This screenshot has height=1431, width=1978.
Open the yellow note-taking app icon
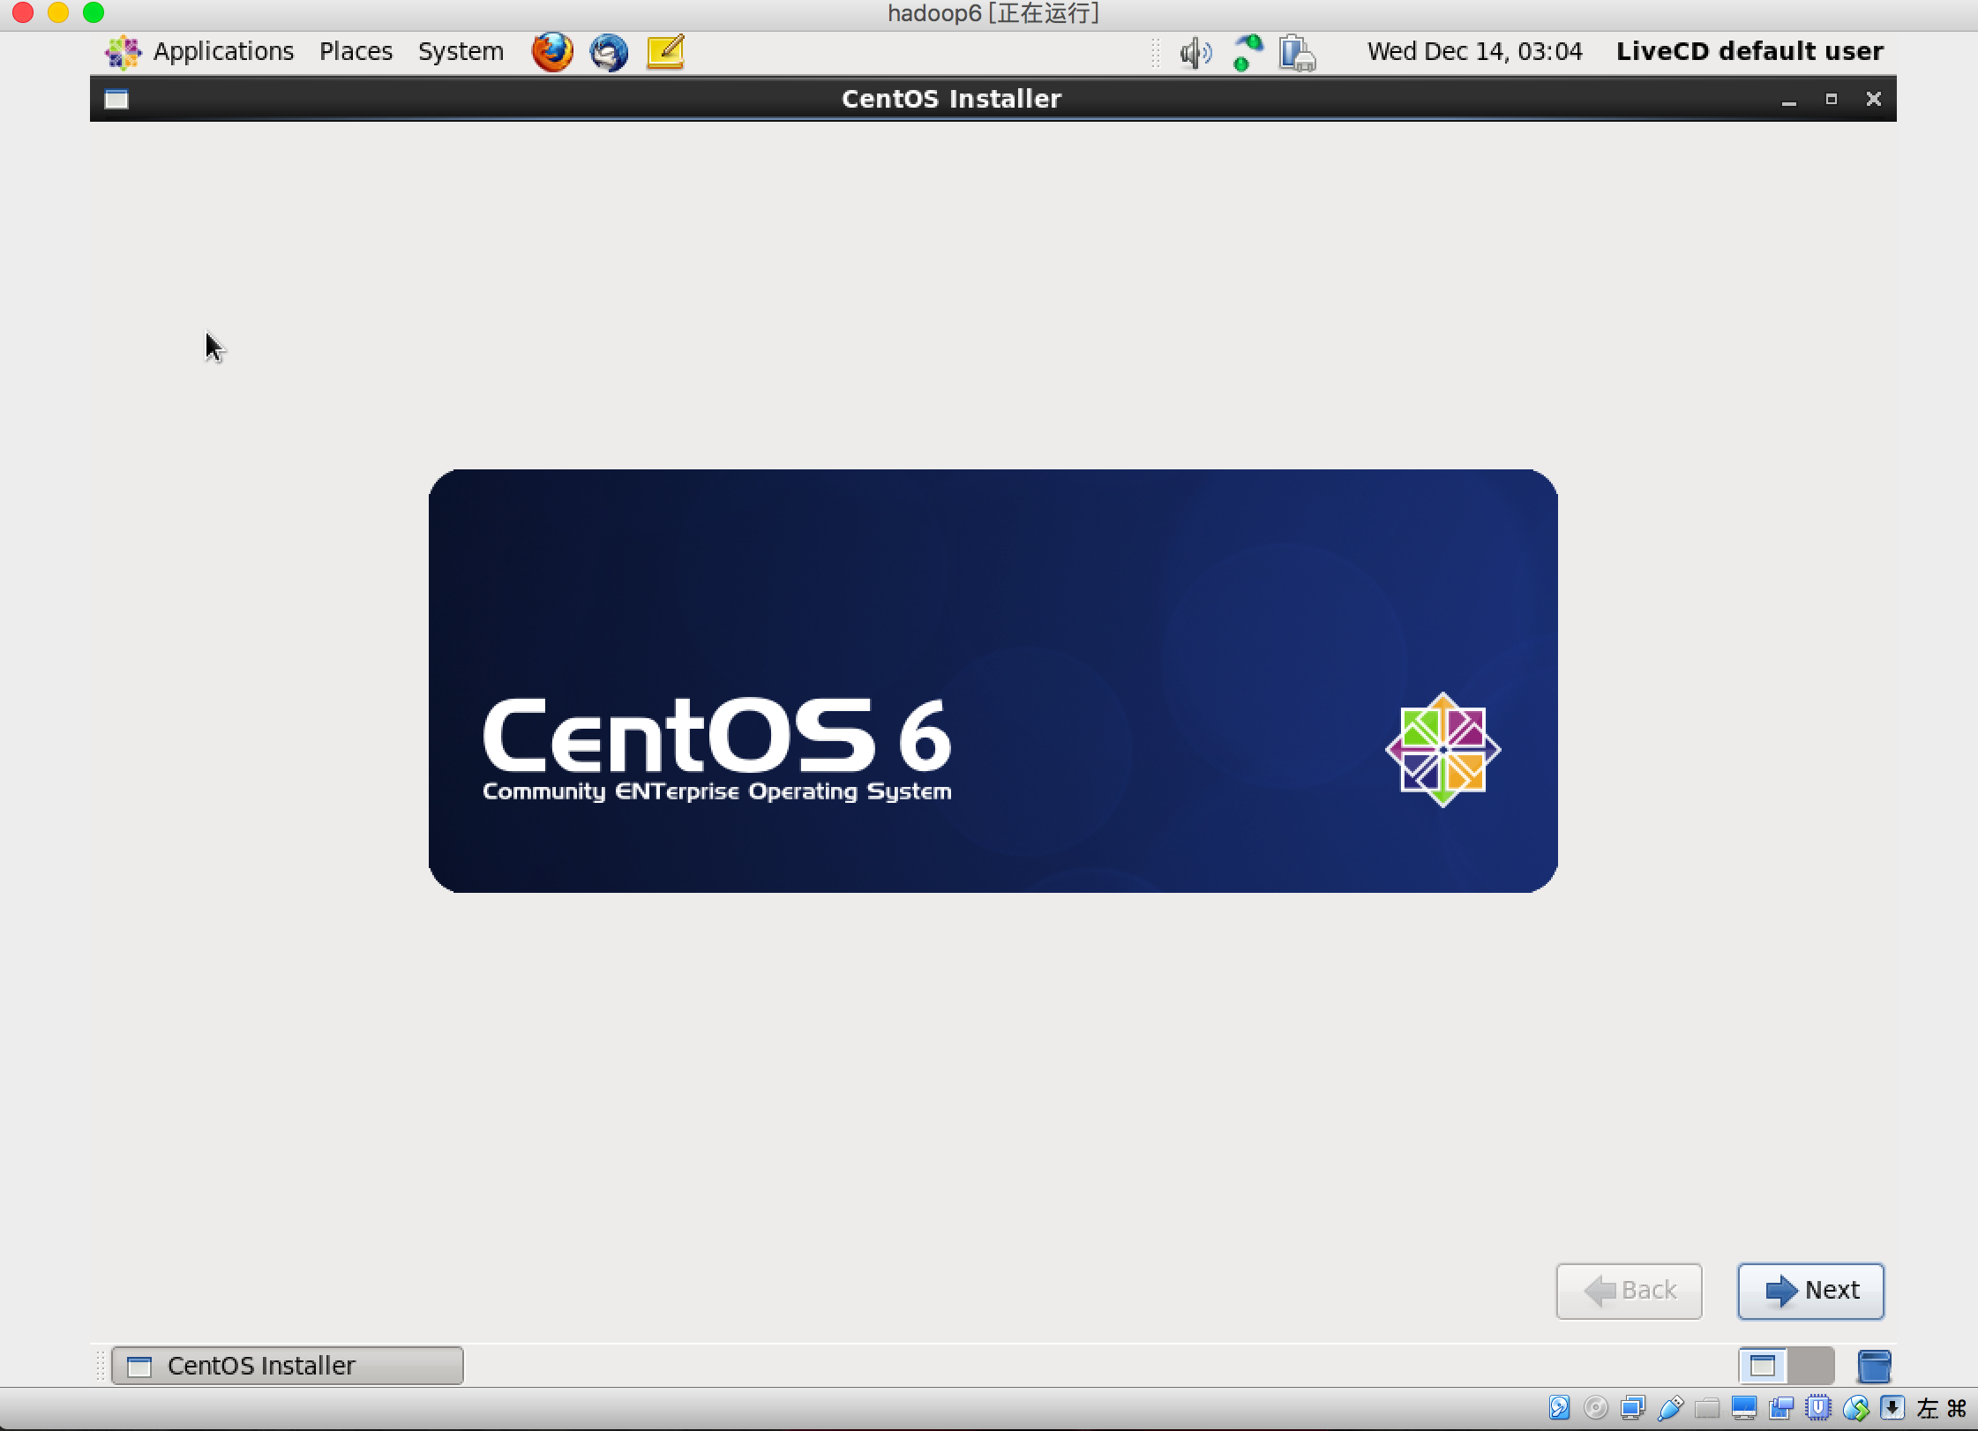pyautogui.click(x=665, y=52)
